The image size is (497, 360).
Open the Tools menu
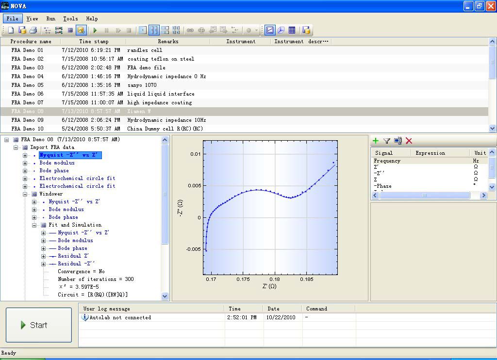tap(70, 18)
